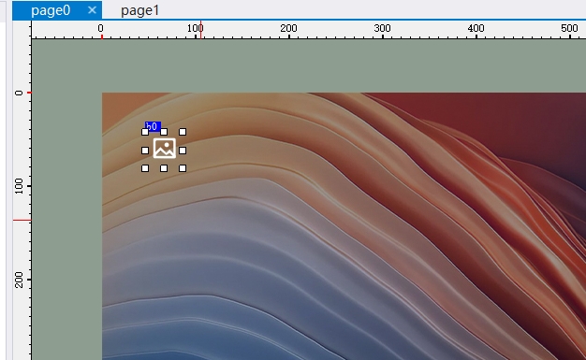This screenshot has height=360, width=586.
Task: Click the middle-right handle of b0
Action: tap(183, 151)
